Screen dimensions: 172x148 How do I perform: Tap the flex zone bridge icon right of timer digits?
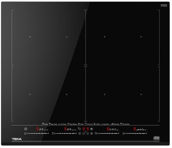click(91, 129)
